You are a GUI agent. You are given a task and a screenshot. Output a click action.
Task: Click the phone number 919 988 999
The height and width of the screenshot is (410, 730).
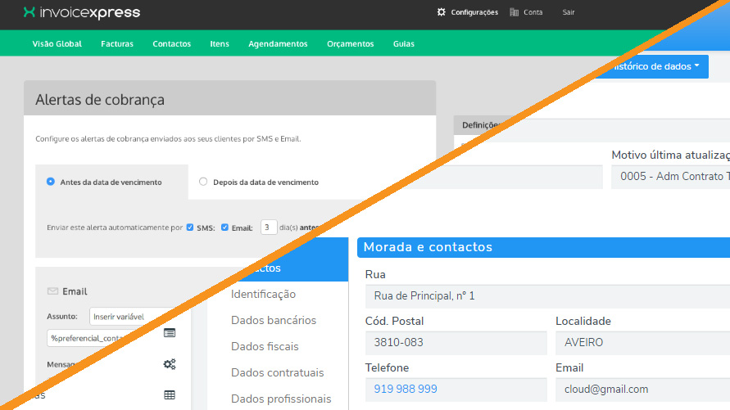click(406, 390)
